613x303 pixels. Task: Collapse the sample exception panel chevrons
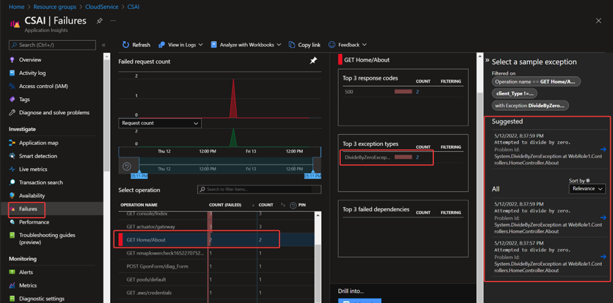[x=487, y=60]
